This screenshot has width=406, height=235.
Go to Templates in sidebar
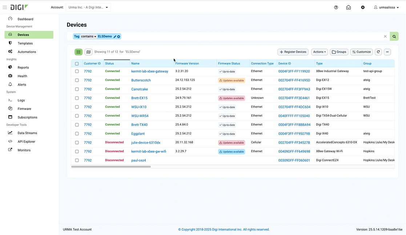25,43
